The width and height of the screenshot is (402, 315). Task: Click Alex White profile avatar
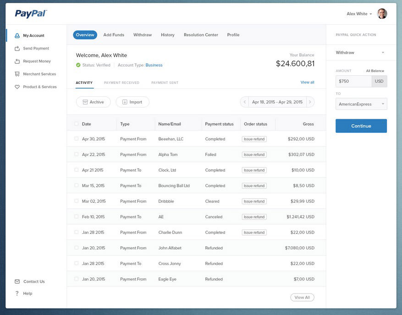point(382,14)
